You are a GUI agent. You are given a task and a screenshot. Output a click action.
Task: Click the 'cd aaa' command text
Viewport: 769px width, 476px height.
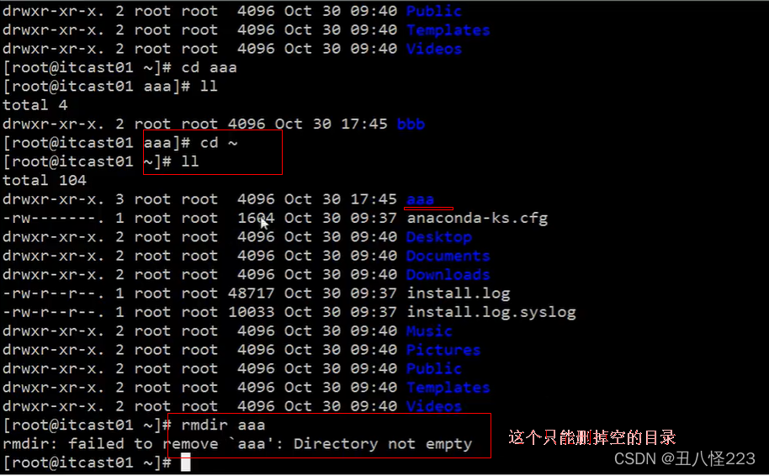point(209,67)
